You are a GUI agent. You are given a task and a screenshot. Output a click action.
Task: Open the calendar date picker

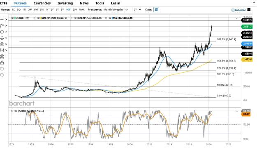tap(156, 10)
